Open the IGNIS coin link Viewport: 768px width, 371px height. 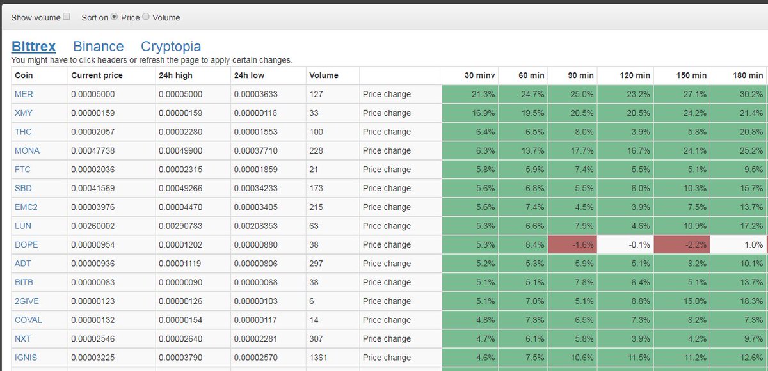26,358
